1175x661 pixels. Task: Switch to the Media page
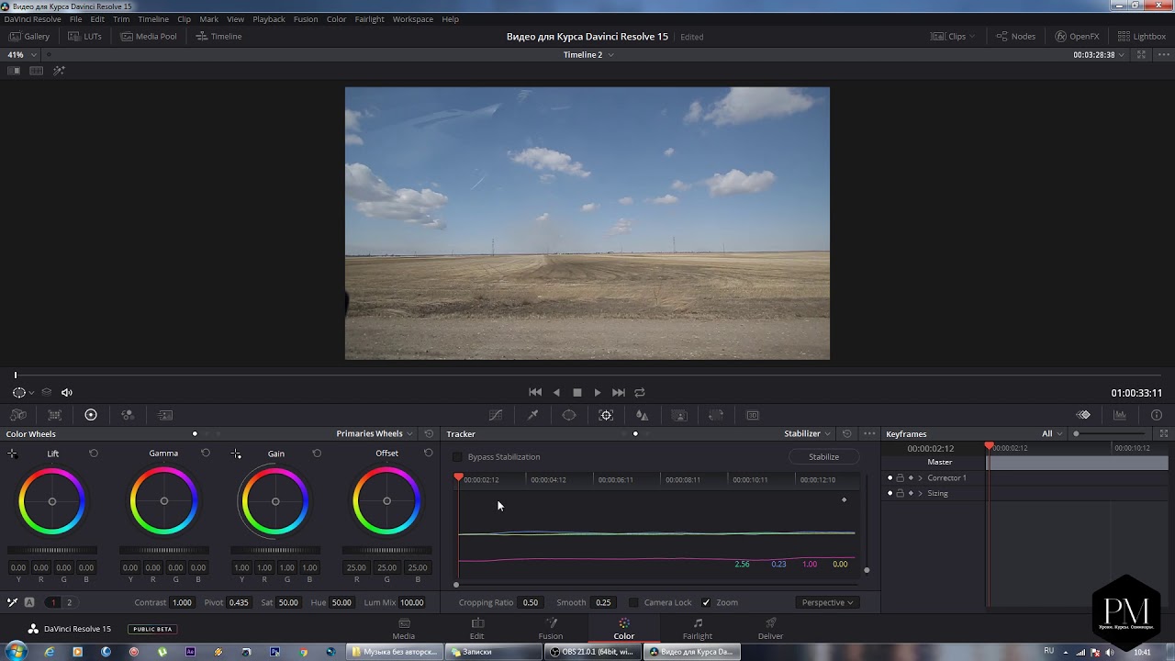pos(404,629)
